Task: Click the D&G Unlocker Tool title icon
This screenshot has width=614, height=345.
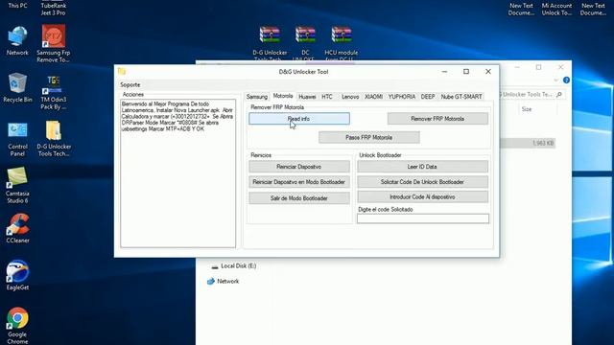Action: 122,71
